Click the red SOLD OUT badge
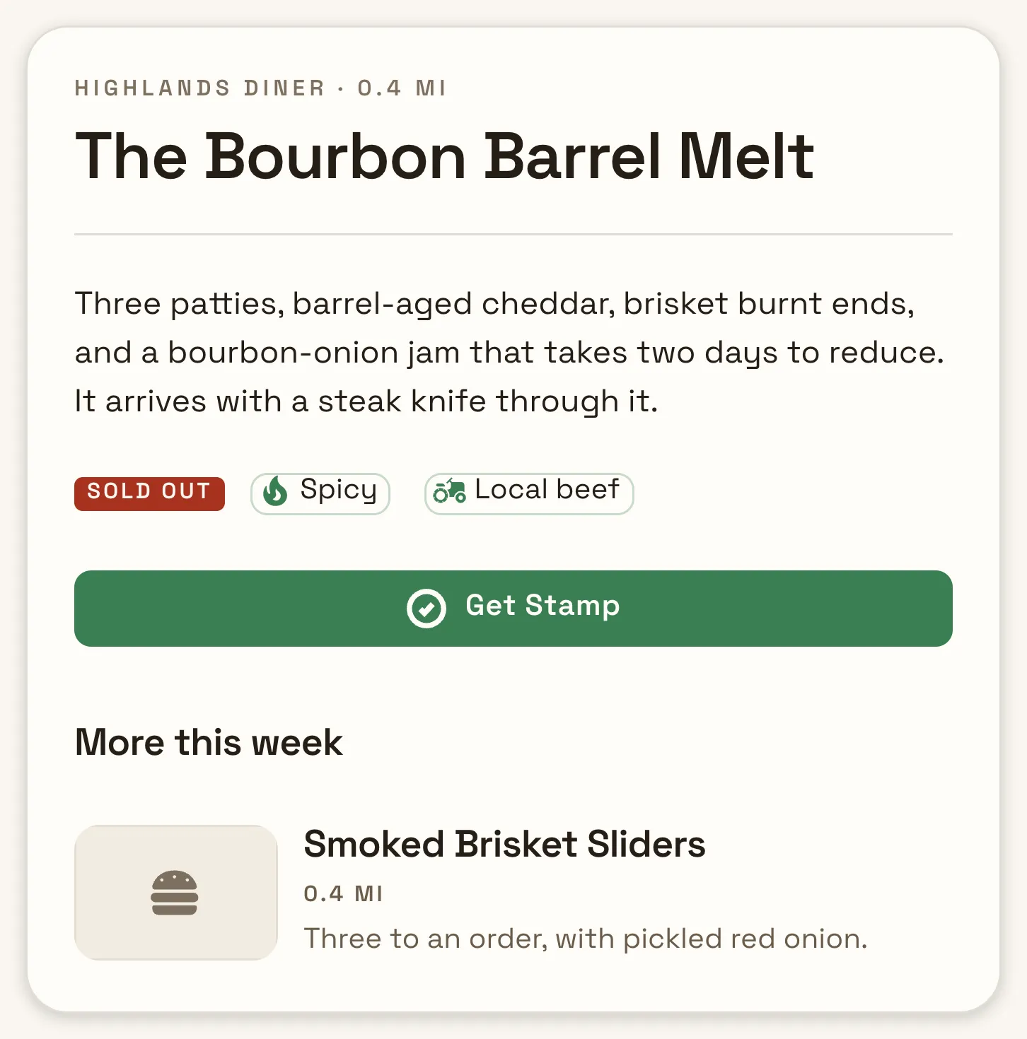This screenshot has width=1027, height=1039. (x=149, y=493)
